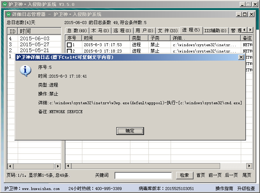
Task: Maximize the 详细日志管理器 window
Action: pos(245,14)
